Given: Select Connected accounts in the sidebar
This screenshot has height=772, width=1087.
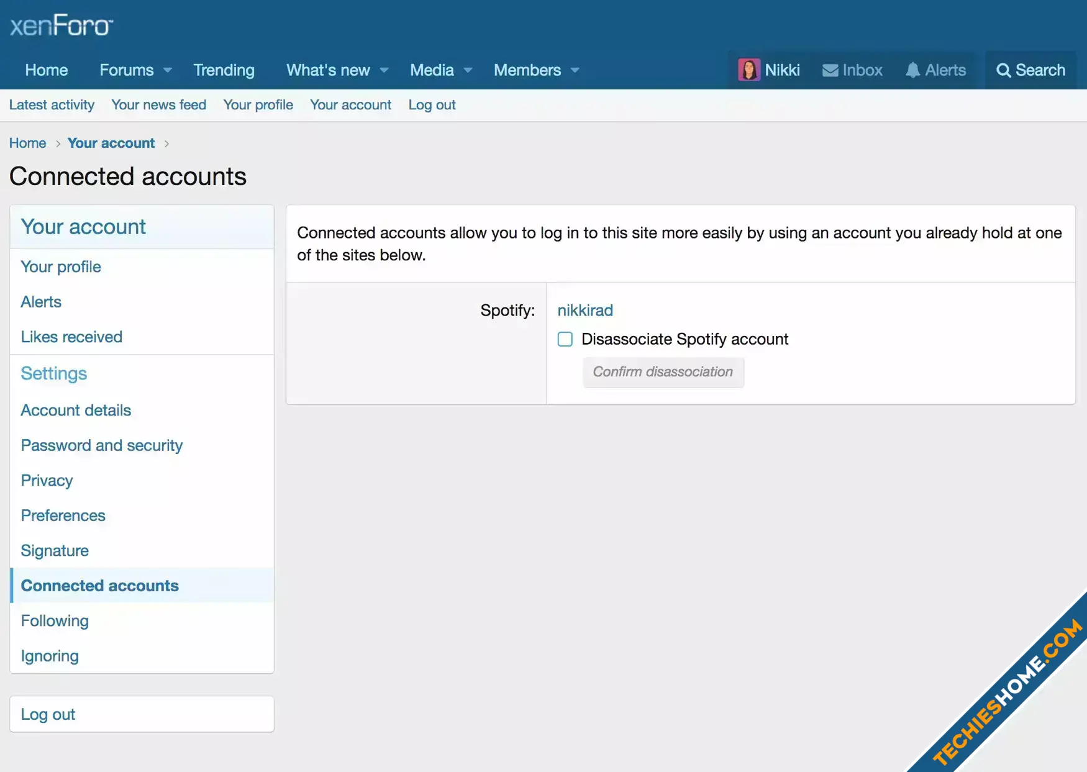Looking at the screenshot, I should [142, 586].
